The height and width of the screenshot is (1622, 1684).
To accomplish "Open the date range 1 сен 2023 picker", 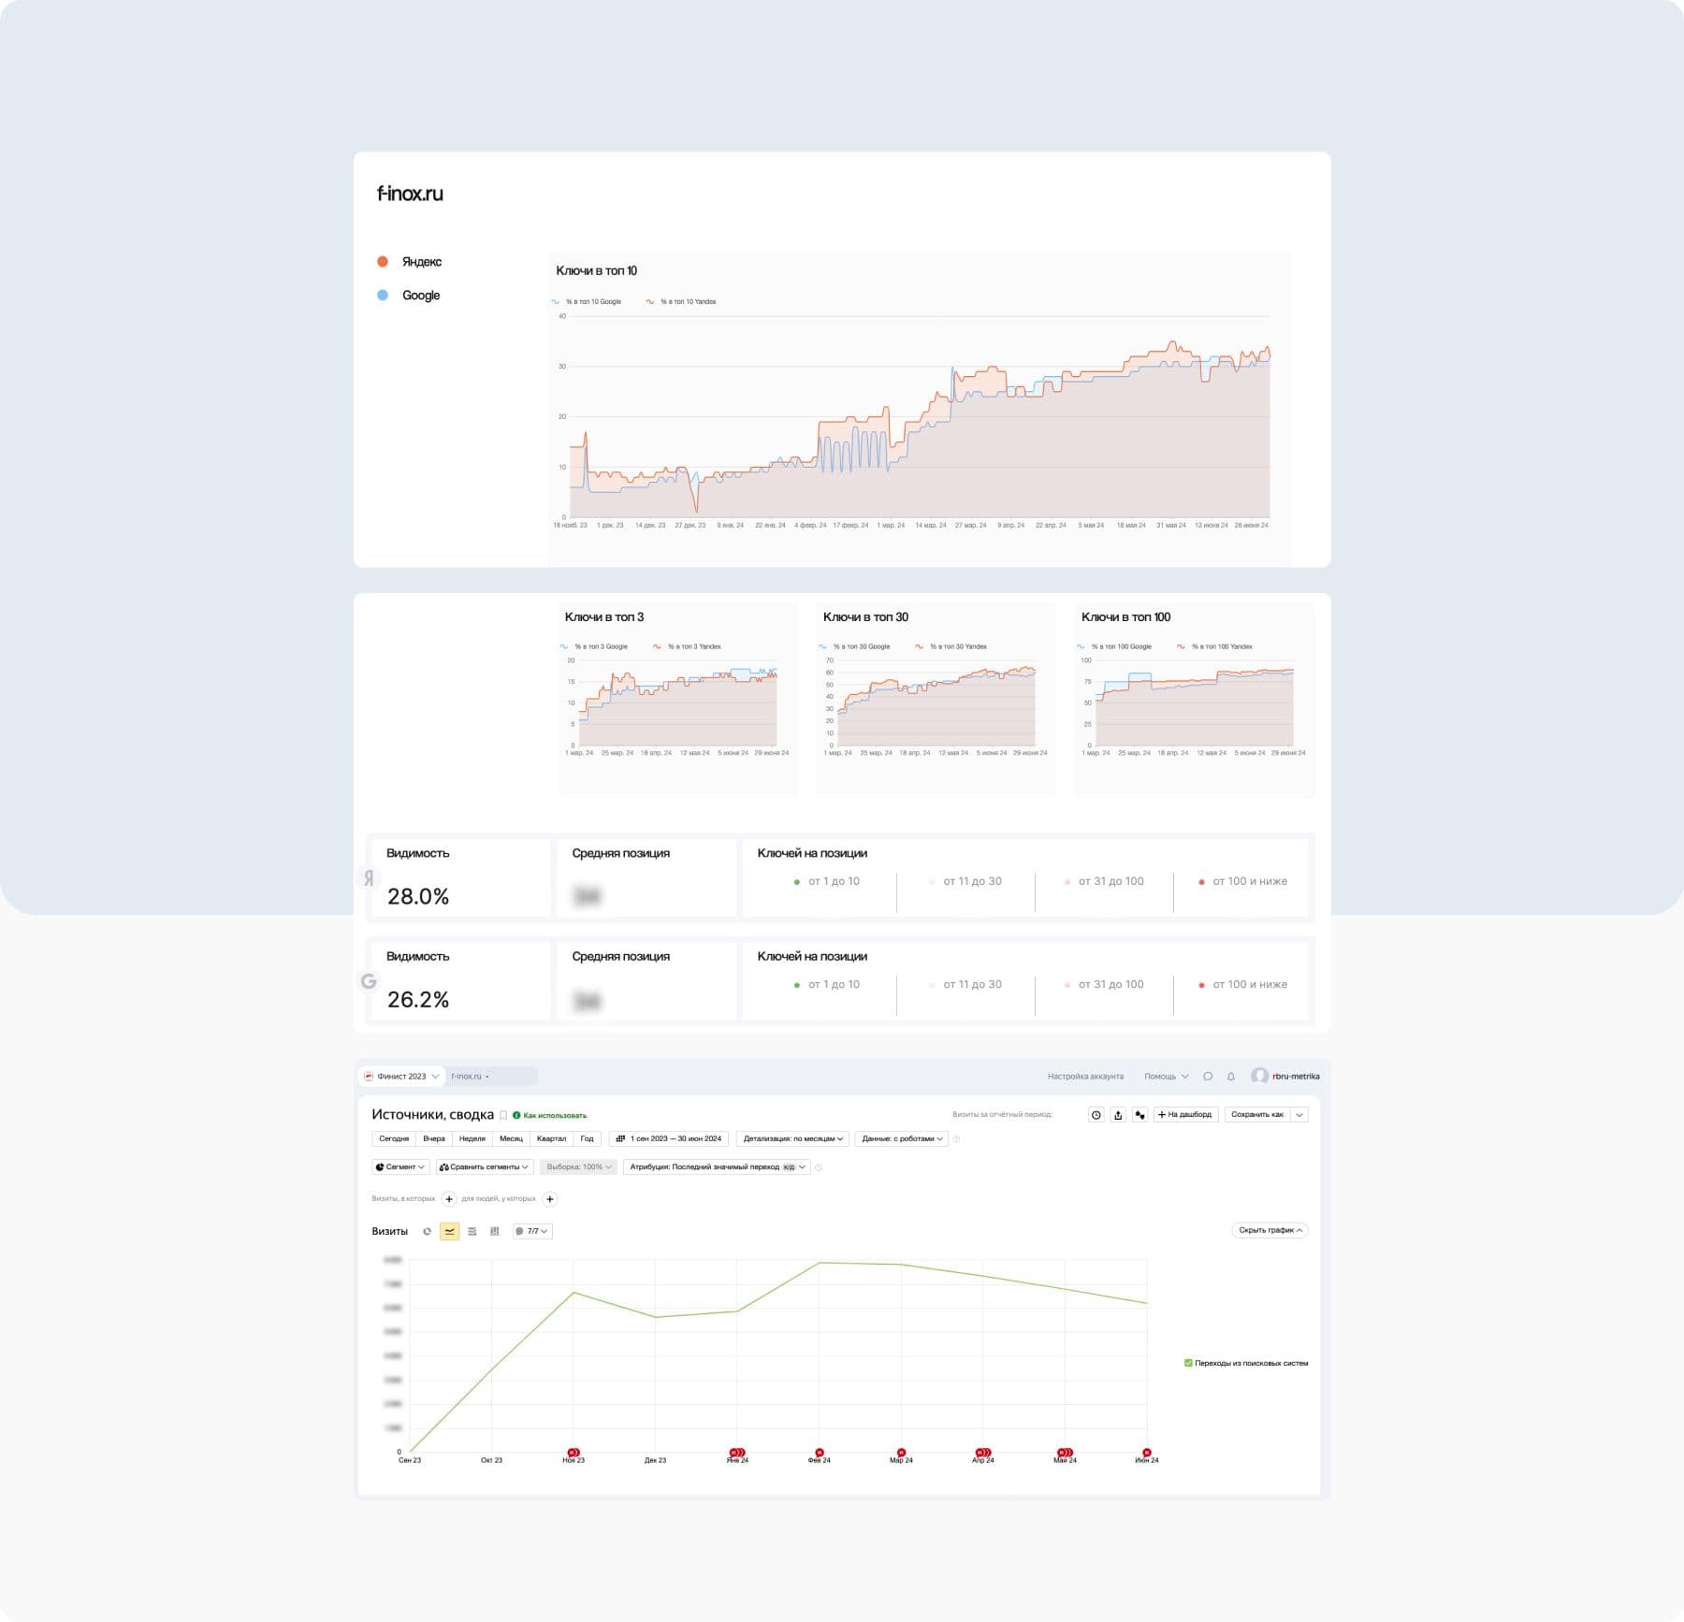I will tap(669, 1139).
